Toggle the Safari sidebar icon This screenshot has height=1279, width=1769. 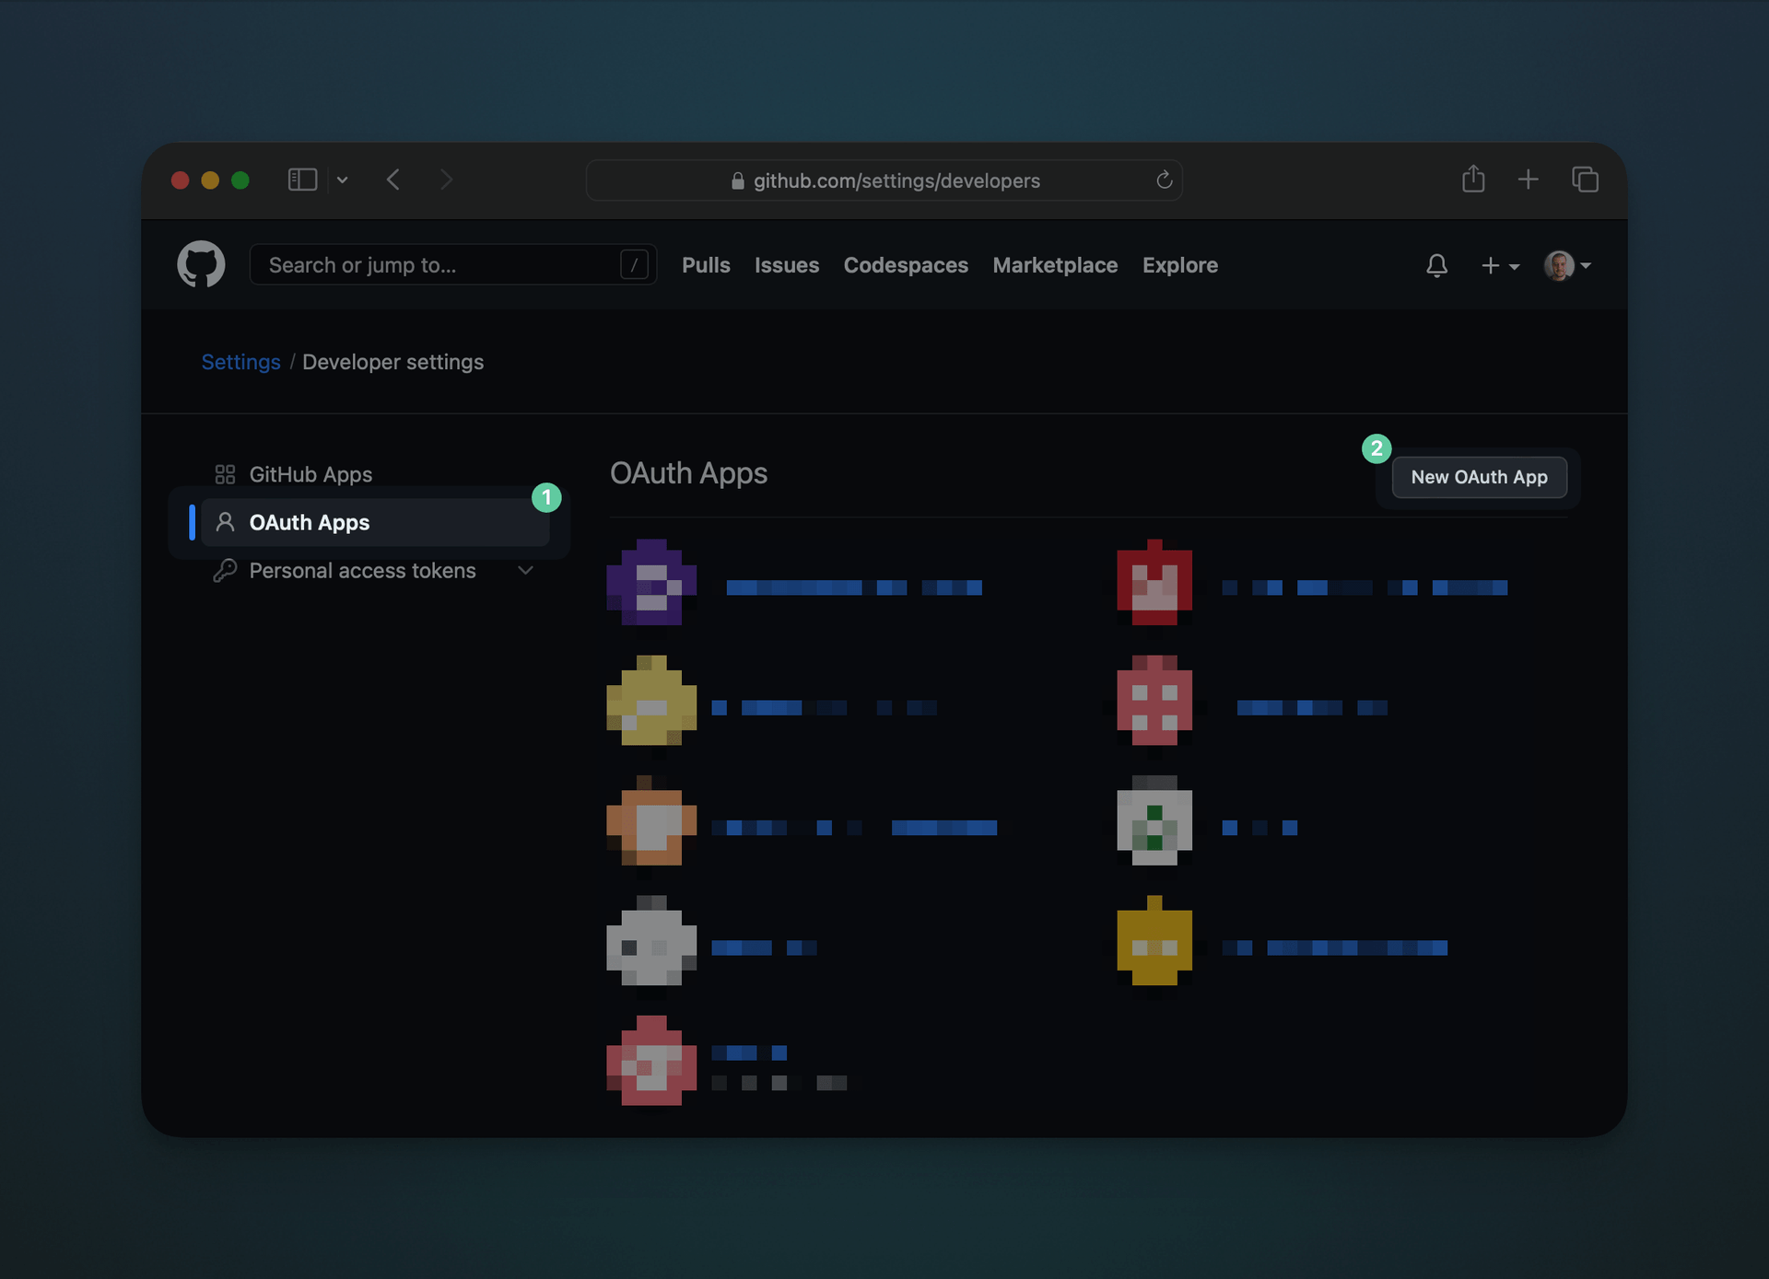[x=302, y=180]
